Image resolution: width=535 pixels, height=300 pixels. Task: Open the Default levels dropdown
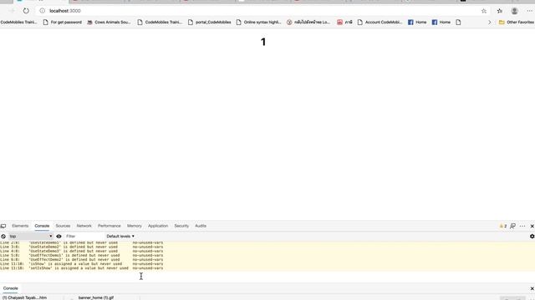120,236
